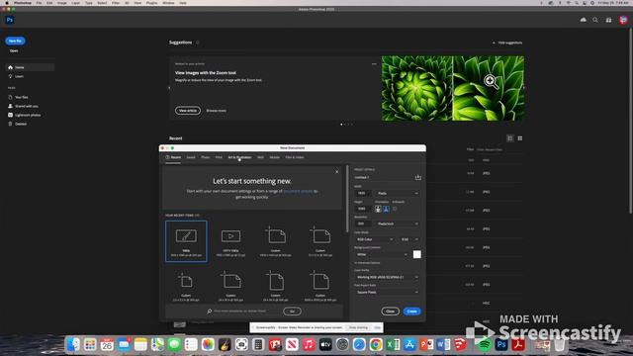Select the Mobile tab in New Document
633x356 pixels.
(275, 157)
